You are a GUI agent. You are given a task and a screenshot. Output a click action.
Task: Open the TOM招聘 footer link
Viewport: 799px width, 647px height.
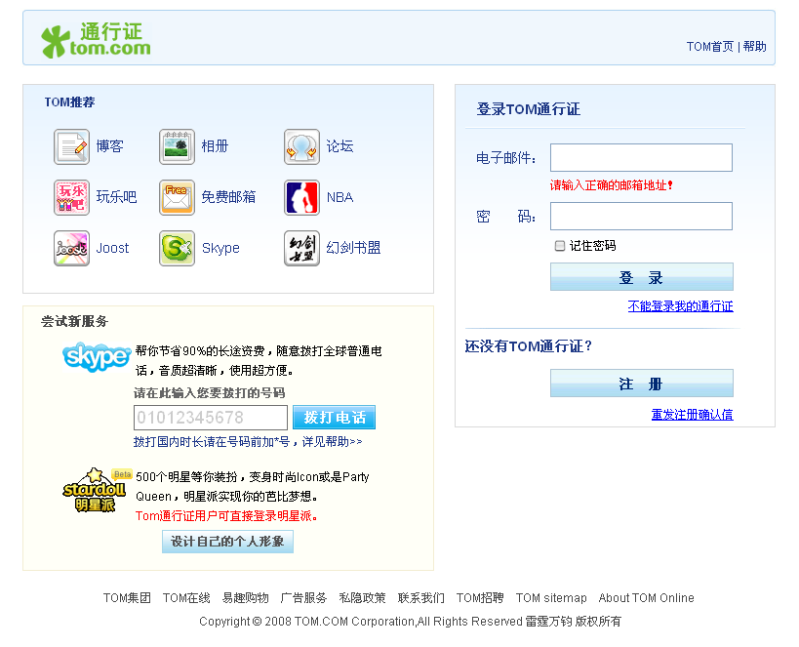pyautogui.click(x=480, y=597)
